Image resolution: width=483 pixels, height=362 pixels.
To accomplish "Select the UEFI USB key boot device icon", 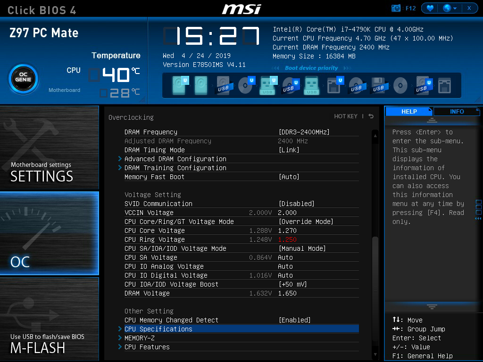I will pyautogui.click(x=268, y=85).
